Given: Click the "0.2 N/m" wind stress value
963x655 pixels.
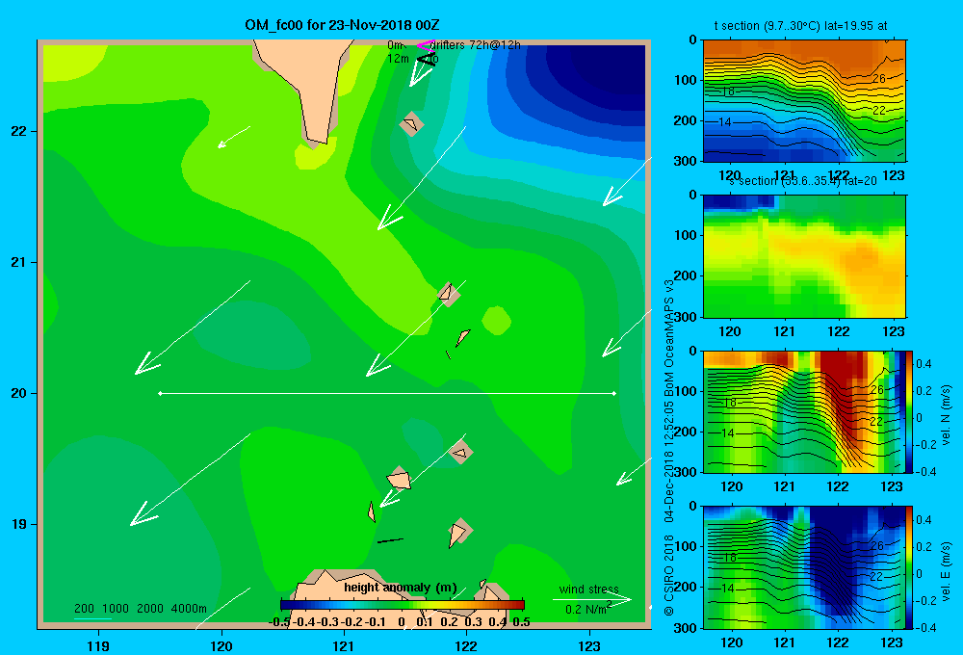Looking at the screenshot, I should [586, 610].
